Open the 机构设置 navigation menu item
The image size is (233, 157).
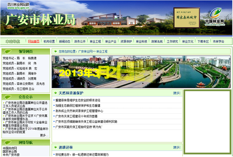pyautogui.click(x=49, y=41)
